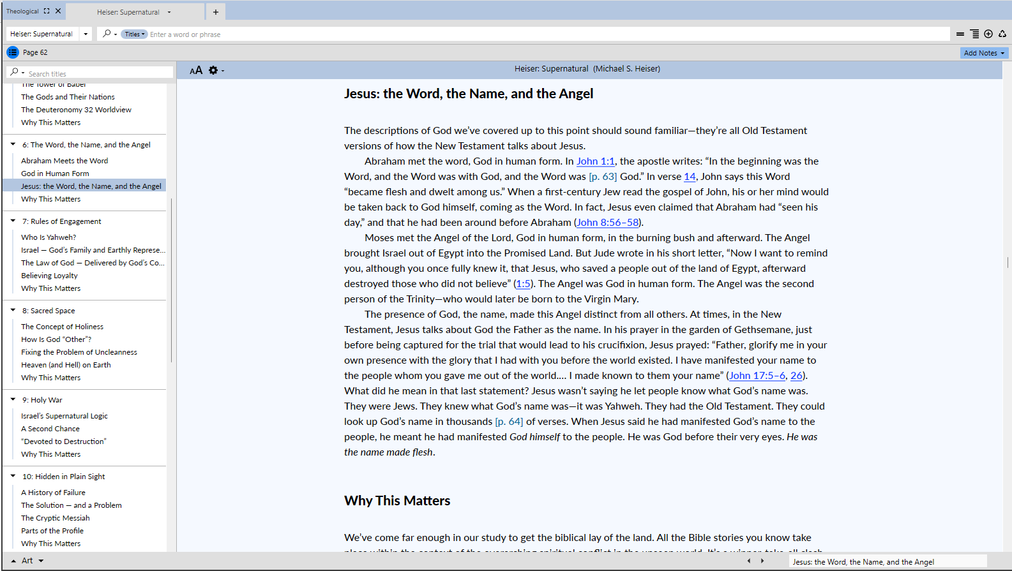Open the Titles search scope dropdown
The width and height of the screenshot is (1012, 571).
134,34
